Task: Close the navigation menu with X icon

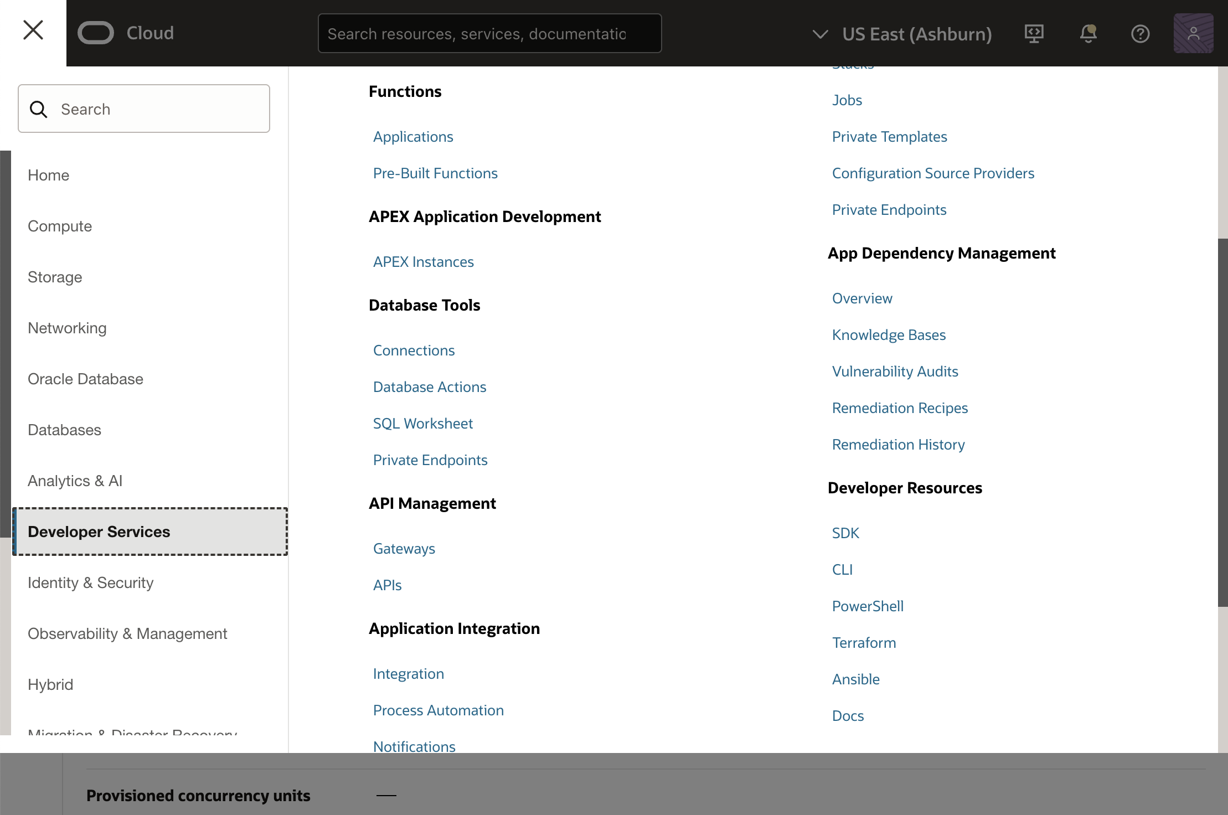Action: click(x=33, y=30)
